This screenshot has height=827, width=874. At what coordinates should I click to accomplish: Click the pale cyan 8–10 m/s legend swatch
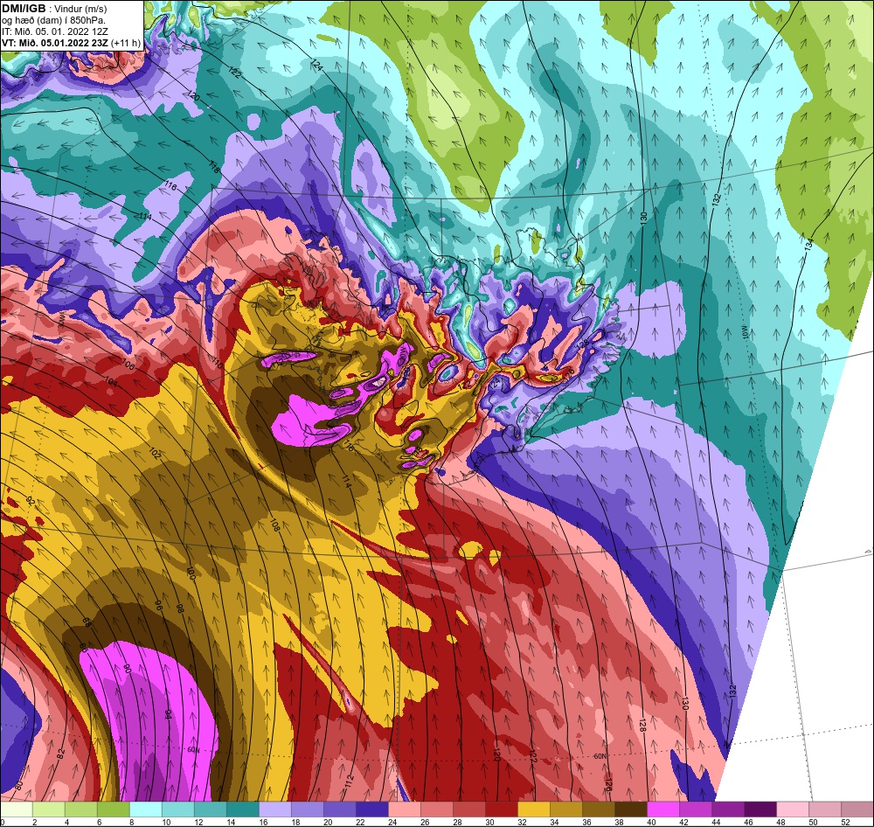tap(146, 810)
